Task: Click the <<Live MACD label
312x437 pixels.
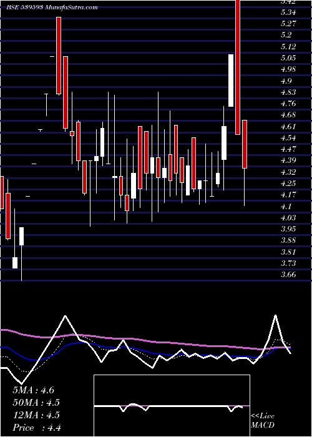Action: point(263,421)
